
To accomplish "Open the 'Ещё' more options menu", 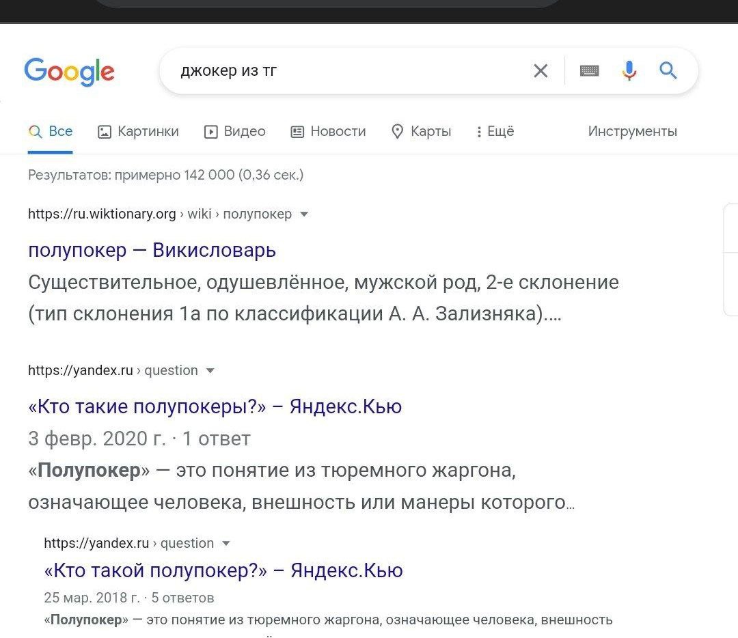I will coord(495,131).
